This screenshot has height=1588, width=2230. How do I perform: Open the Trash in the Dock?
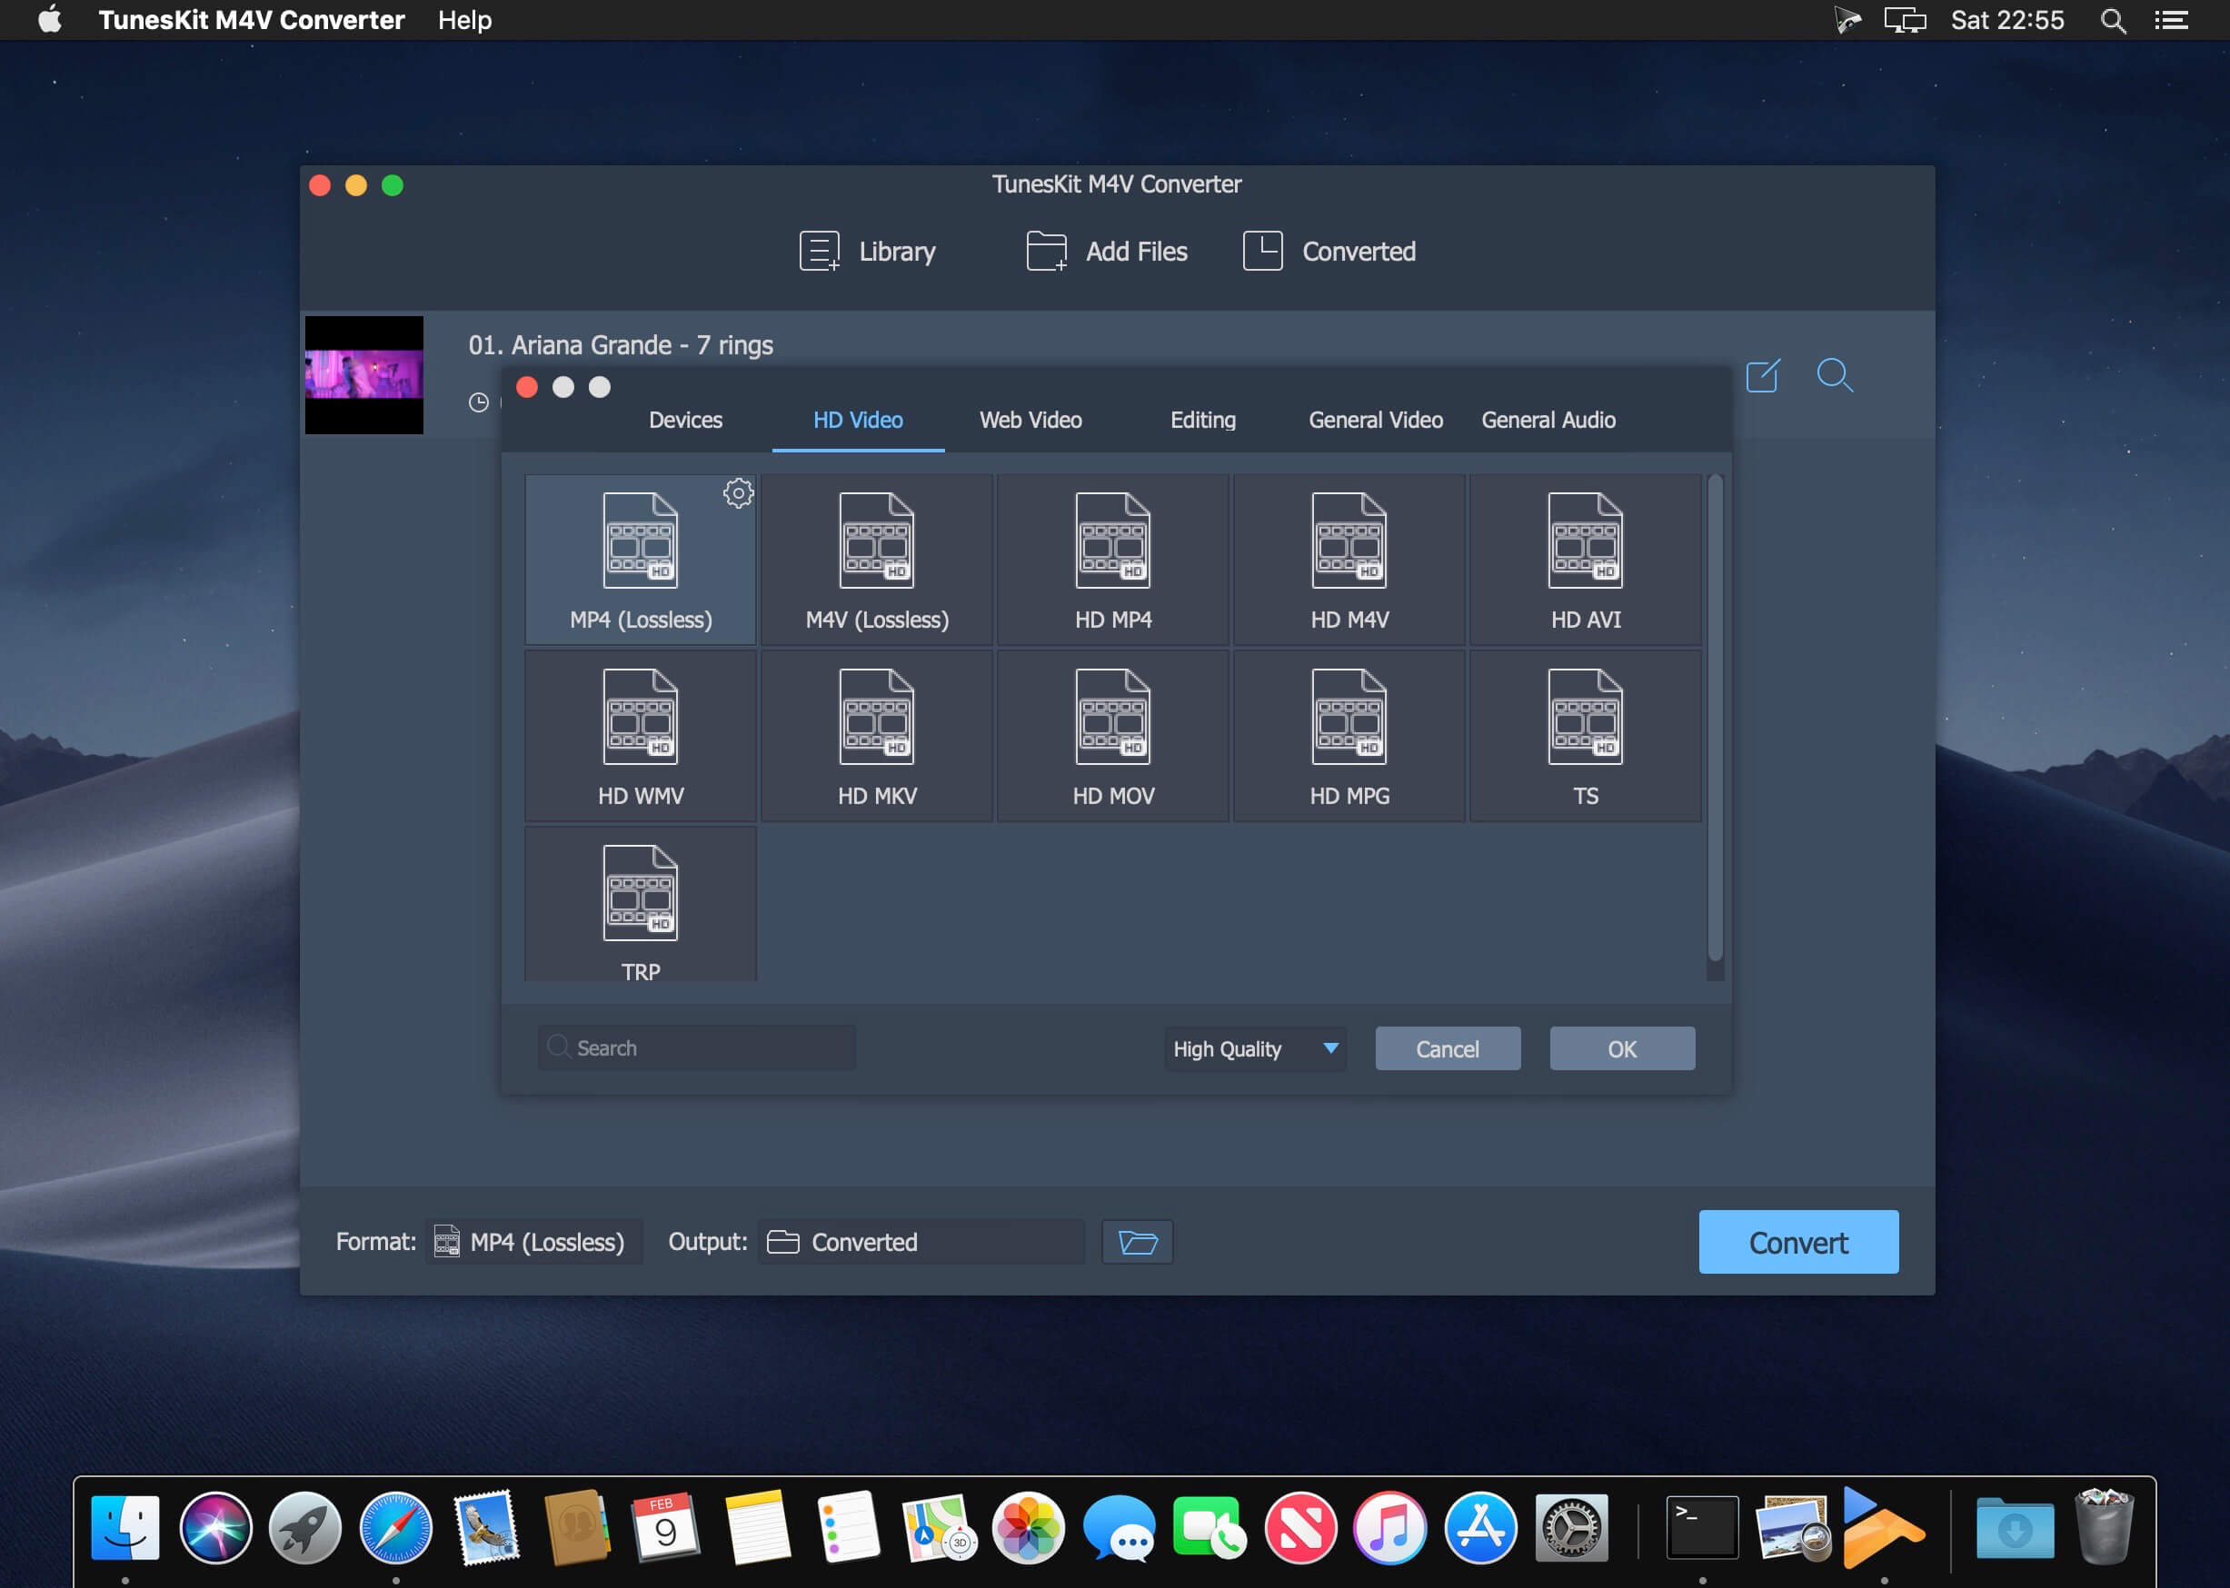2104,1526
